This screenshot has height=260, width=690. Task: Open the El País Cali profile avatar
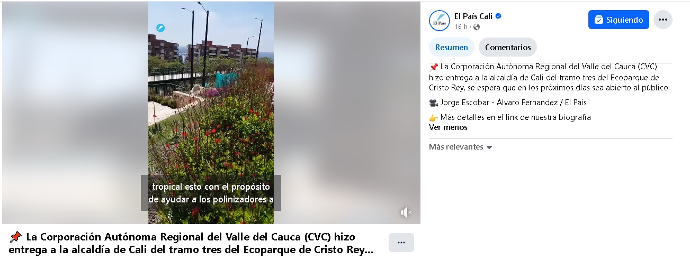pos(439,20)
